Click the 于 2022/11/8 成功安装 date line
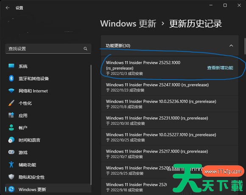The image size is (246, 195). tap(124, 107)
